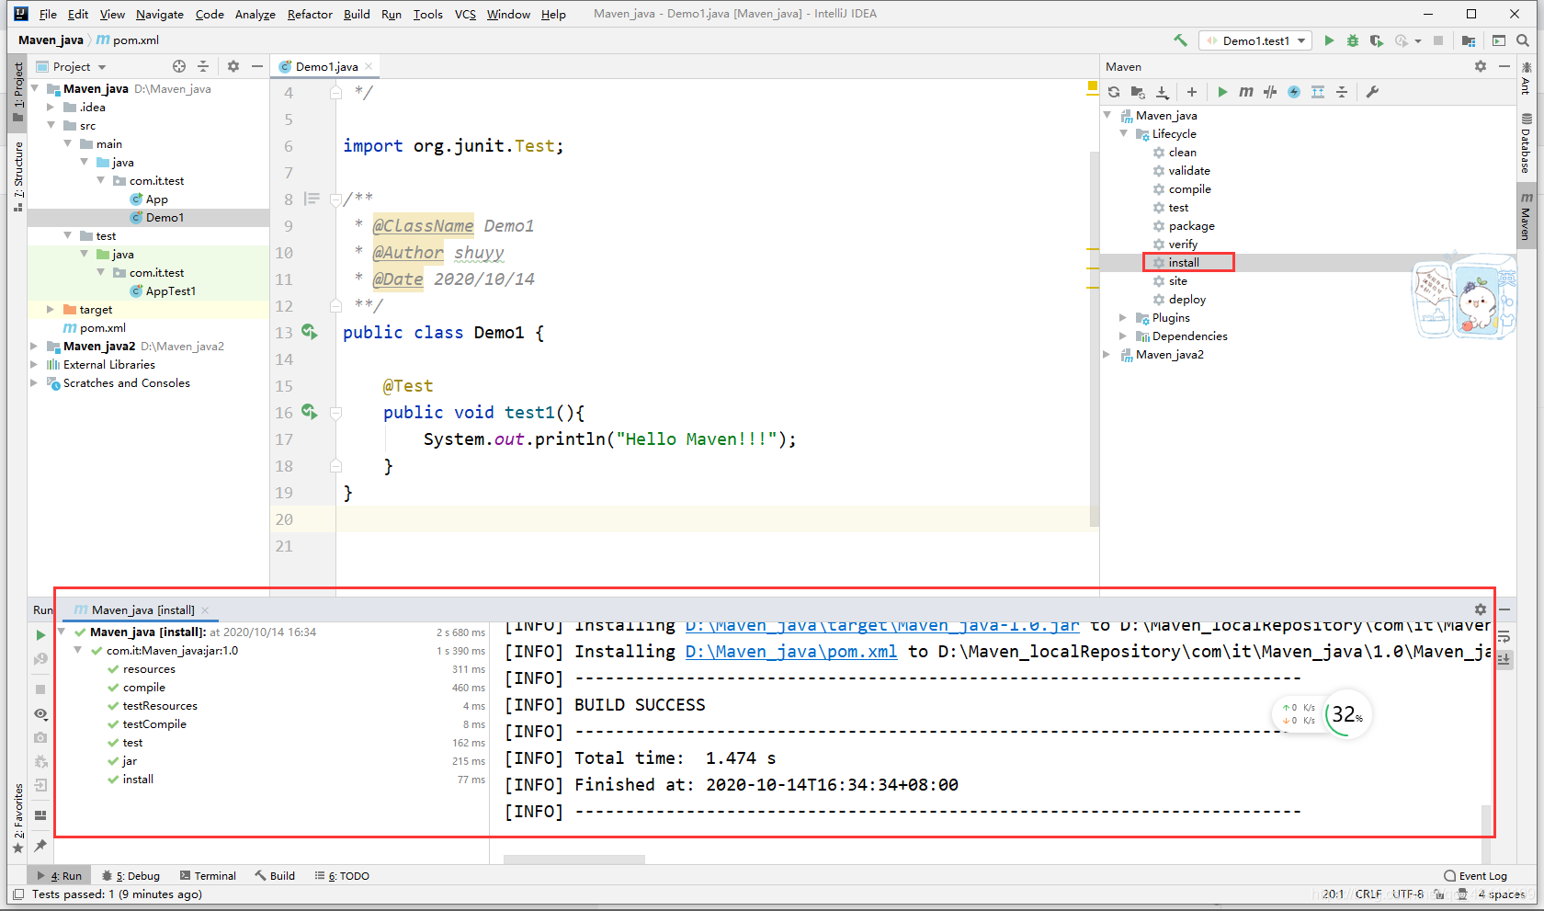Image resolution: width=1544 pixels, height=911 pixels.
Task: Open the Event Log
Action: click(x=1475, y=876)
